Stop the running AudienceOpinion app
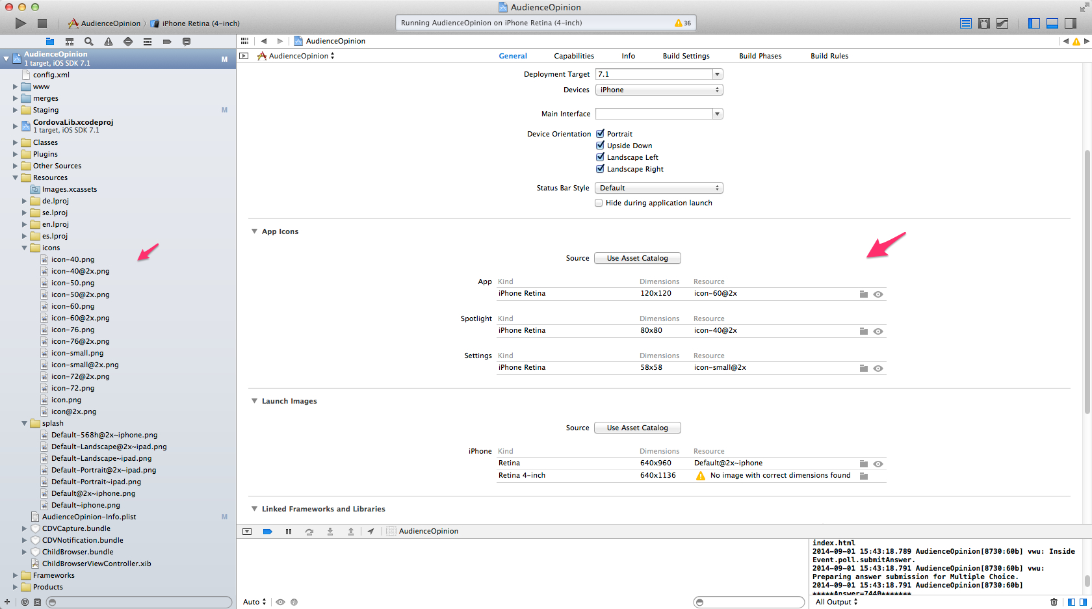This screenshot has width=1092, height=609. tap(42, 23)
